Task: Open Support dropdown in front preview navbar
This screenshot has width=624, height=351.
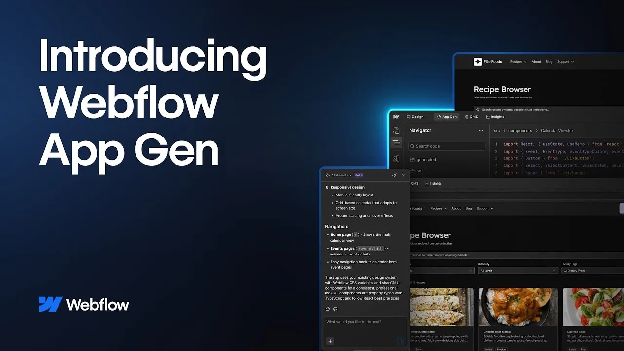Action: (485, 208)
